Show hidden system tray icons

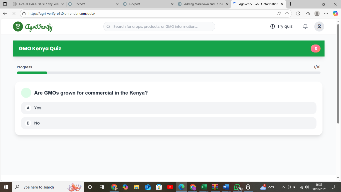click(x=283, y=187)
